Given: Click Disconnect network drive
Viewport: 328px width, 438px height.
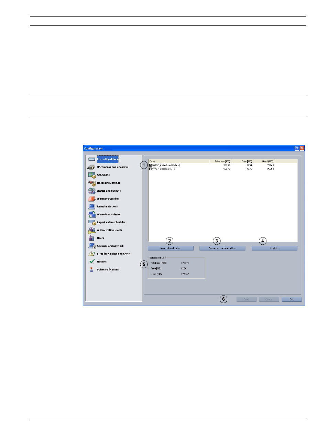Looking at the screenshot, I should coord(222,248).
